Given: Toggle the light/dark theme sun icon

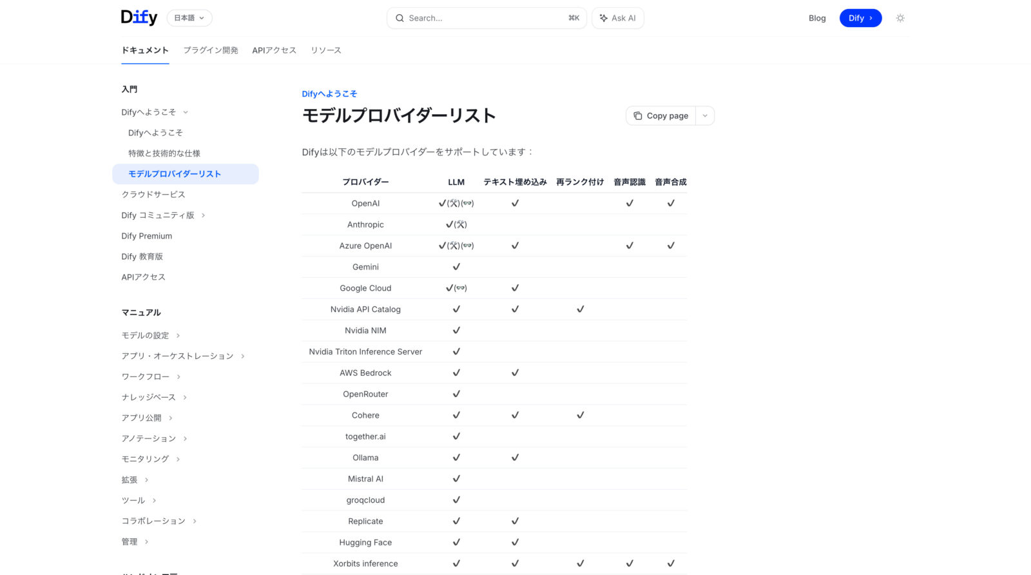Looking at the screenshot, I should click(900, 18).
